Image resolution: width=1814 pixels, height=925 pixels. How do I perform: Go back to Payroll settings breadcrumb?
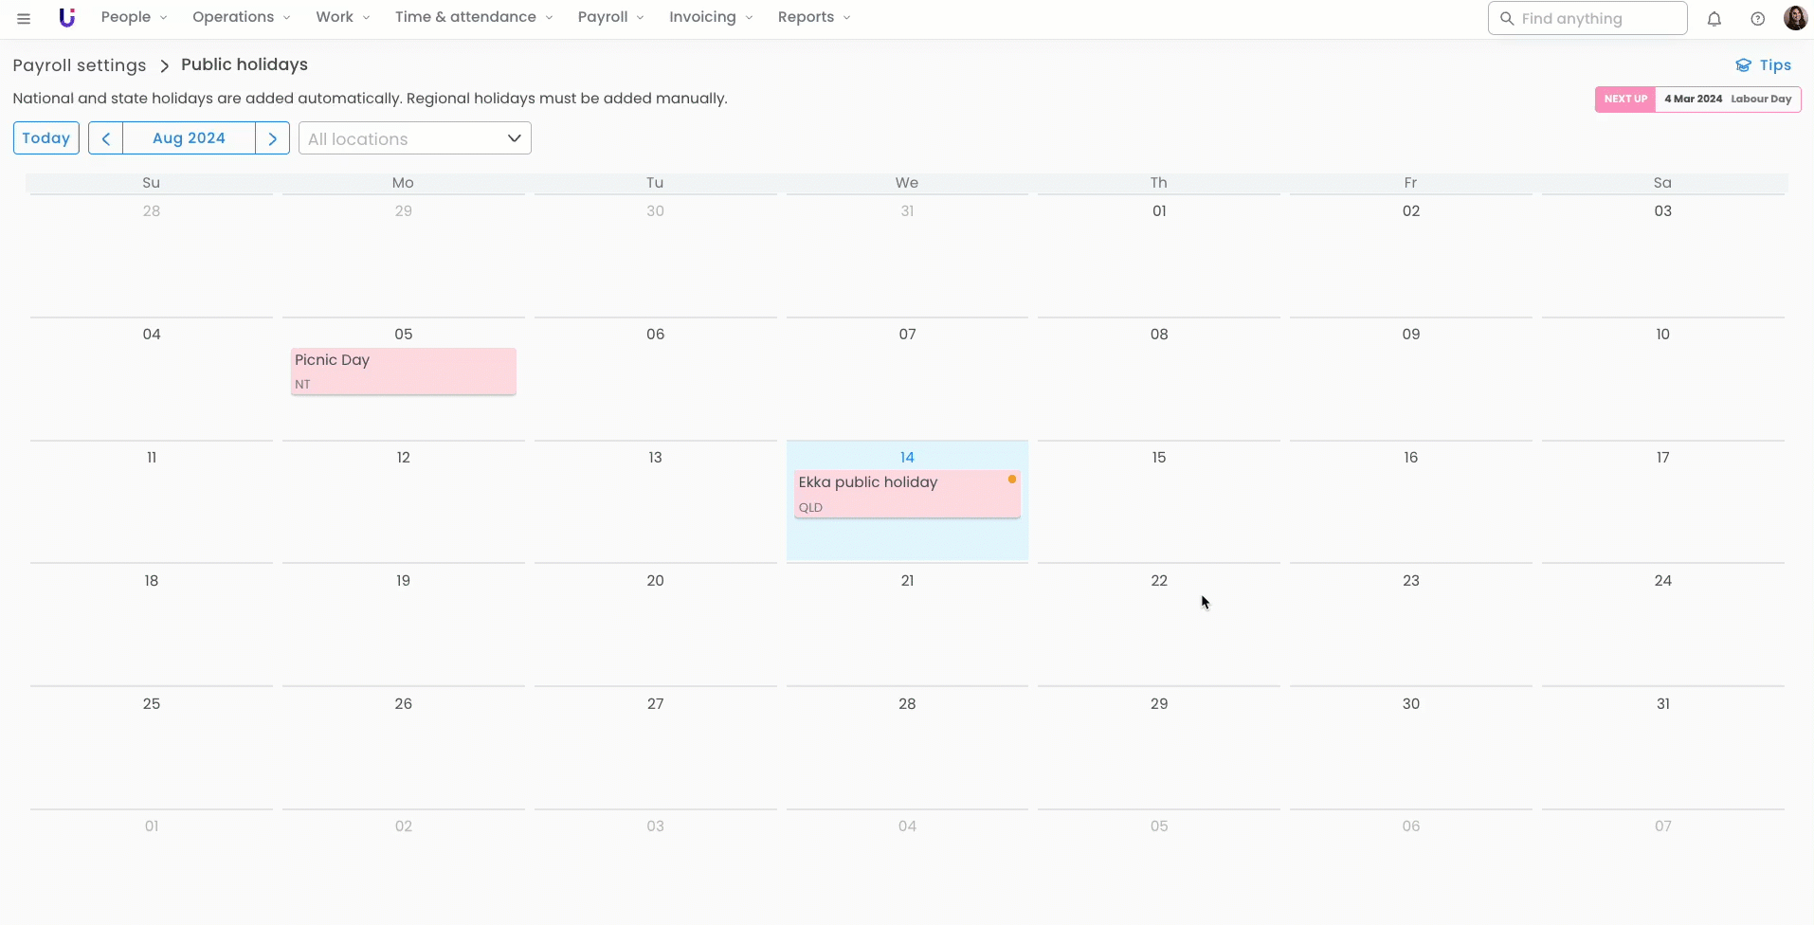tap(80, 65)
